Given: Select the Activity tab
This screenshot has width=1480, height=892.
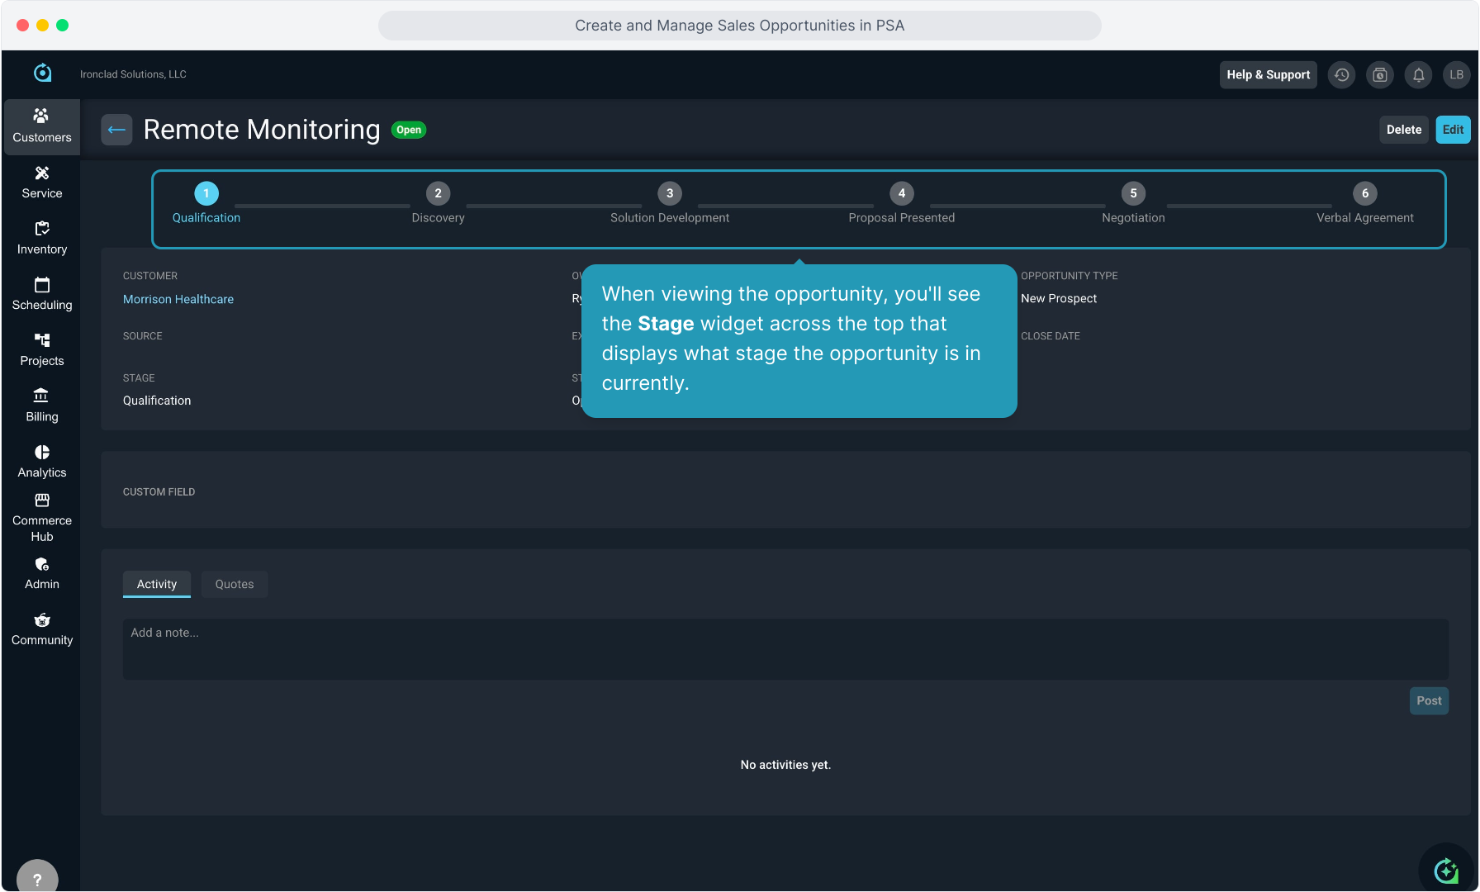Looking at the screenshot, I should (x=157, y=584).
